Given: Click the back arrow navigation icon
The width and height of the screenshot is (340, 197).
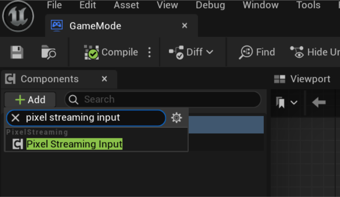Looking at the screenshot, I should (319, 102).
